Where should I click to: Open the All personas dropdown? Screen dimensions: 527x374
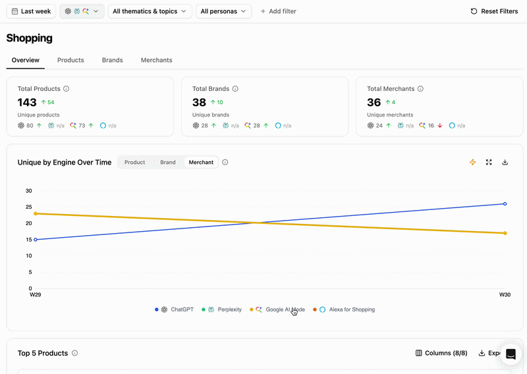[223, 11]
